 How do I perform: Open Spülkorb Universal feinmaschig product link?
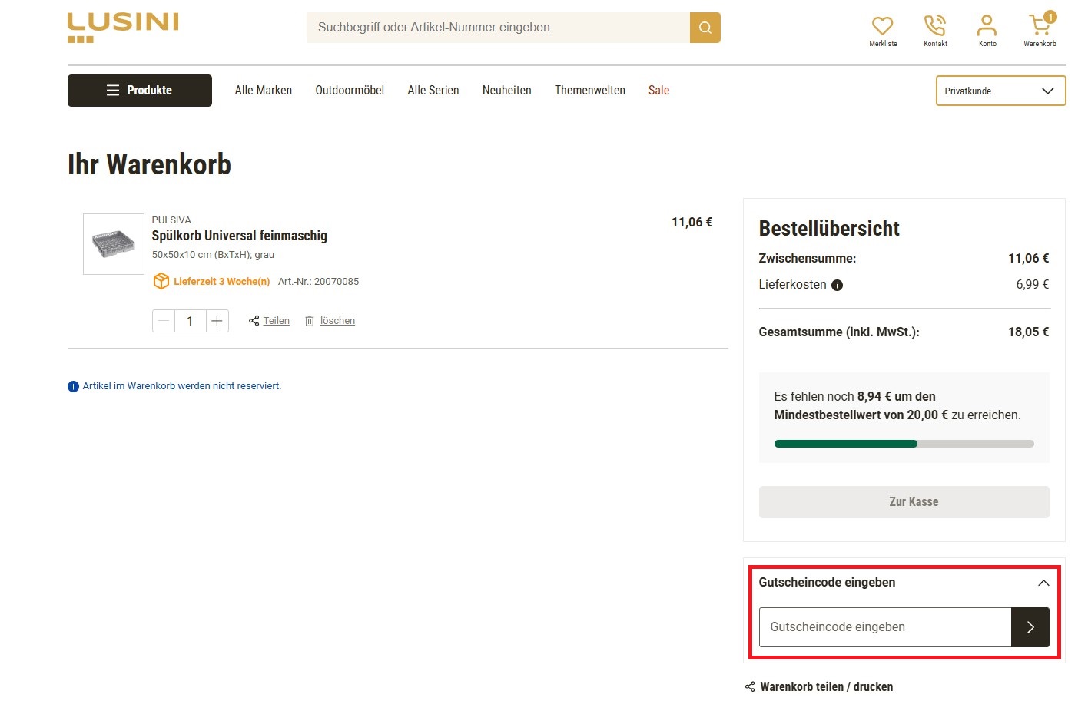240,236
